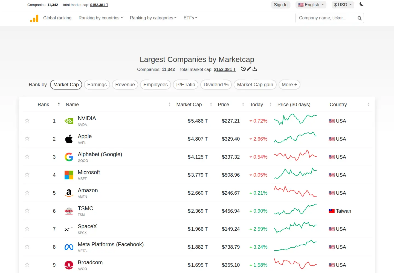Open Global ranking link
Image resolution: width=394 pixels, height=273 pixels.
point(57,18)
